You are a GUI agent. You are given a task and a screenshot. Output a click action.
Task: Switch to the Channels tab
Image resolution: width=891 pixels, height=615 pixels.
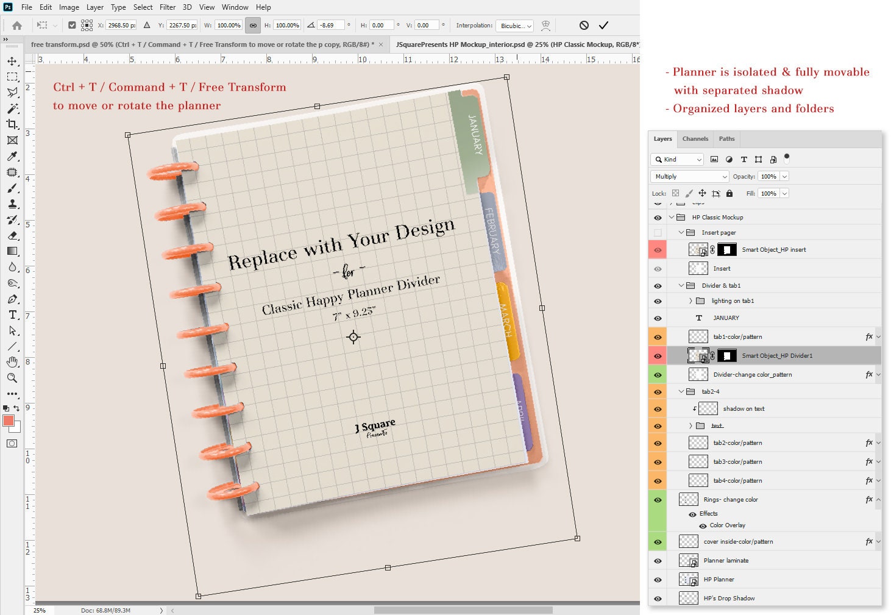[695, 139]
